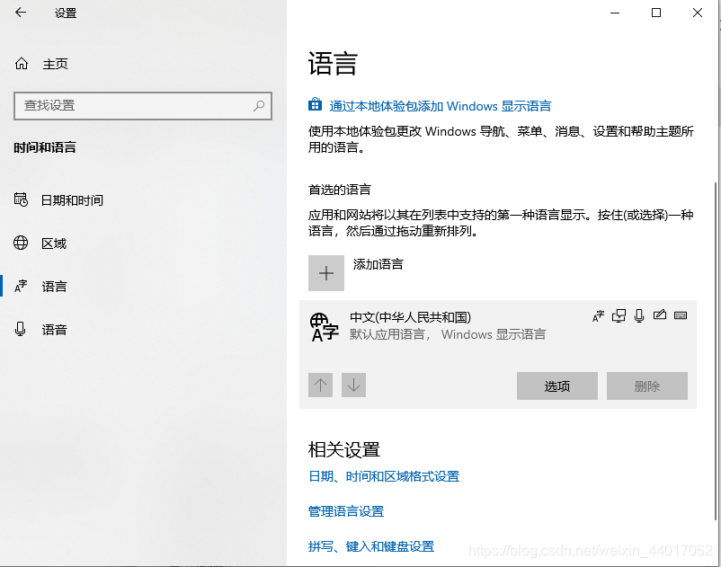This screenshot has width=721, height=567.
Task: Click the text-to-speech icon on the 中文 row
Action: click(x=619, y=315)
